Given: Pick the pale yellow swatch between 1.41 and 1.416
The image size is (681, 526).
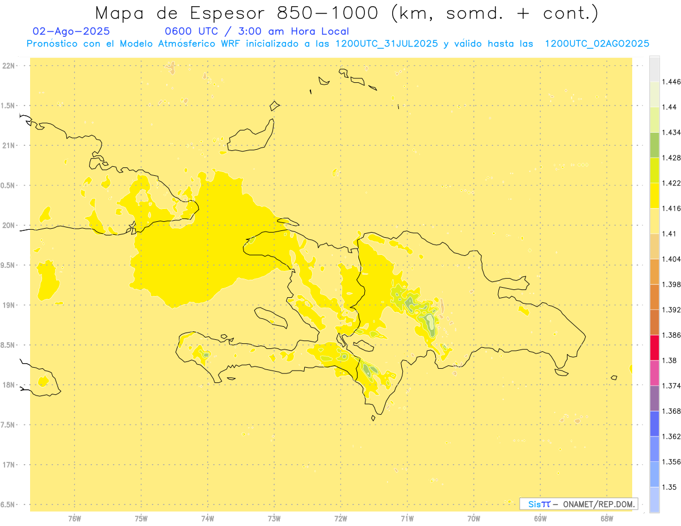Looking at the screenshot, I should [x=654, y=221].
